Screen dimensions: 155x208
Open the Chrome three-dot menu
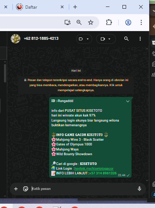[x=141, y=22]
